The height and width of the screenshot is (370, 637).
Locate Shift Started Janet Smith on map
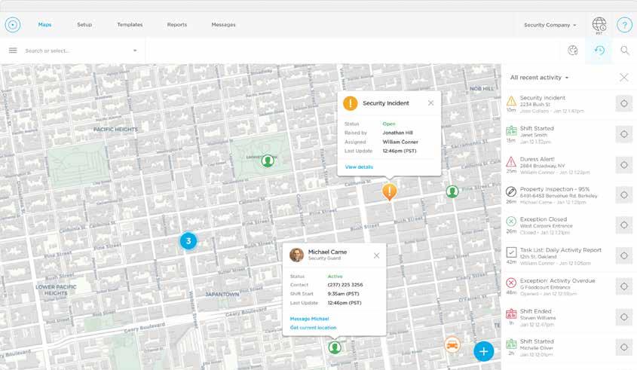tap(624, 134)
